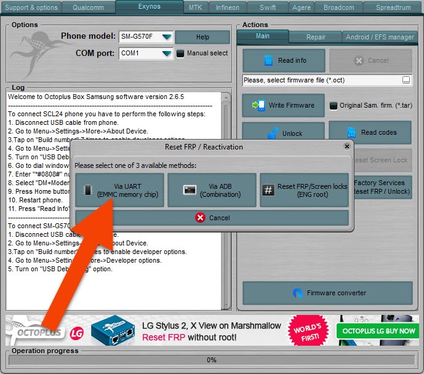The height and width of the screenshot is (374, 424).
Task: Click the Unlock button
Action: 284,131
